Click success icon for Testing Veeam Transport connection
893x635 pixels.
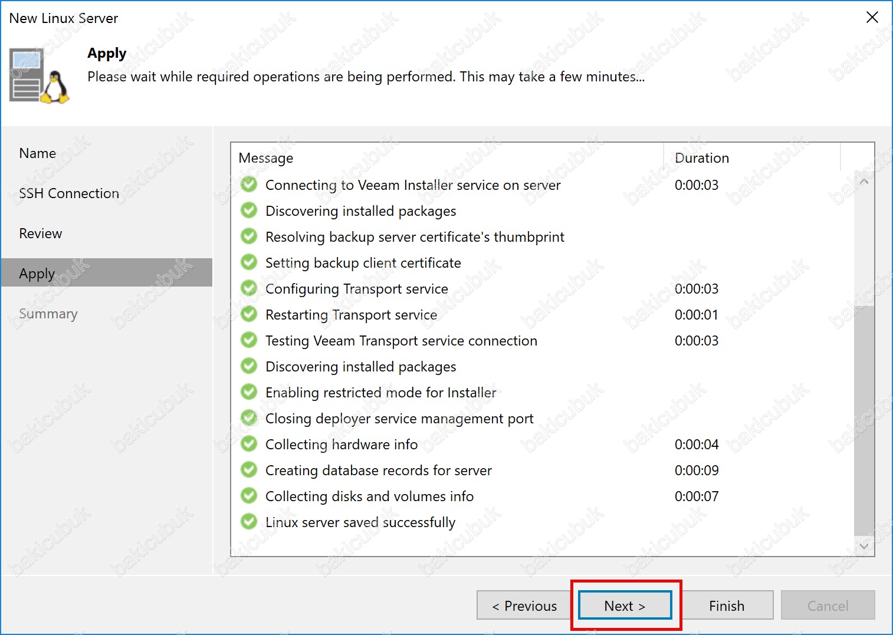coord(249,340)
